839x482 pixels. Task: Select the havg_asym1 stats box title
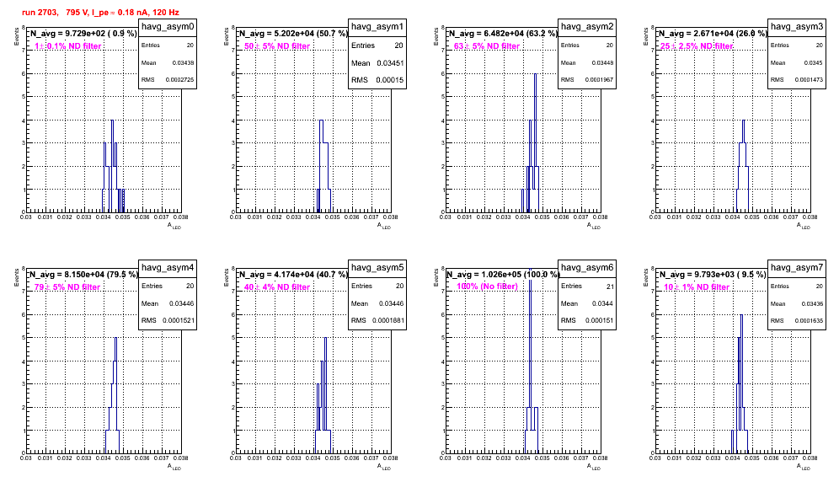pyautogui.click(x=377, y=27)
